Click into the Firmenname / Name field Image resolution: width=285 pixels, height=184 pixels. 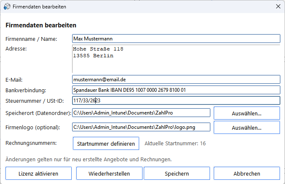pos(176,39)
